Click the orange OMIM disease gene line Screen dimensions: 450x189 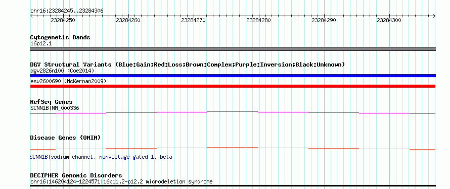point(233,148)
